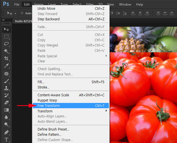
Task: Select the Spot Healing Brush tool
Action: [x=6, y=74]
